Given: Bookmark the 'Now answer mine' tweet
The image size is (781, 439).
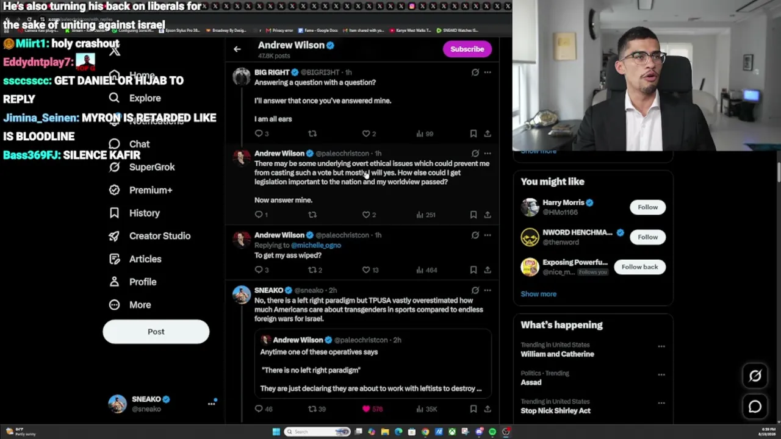Looking at the screenshot, I should pyautogui.click(x=473, y=215).
